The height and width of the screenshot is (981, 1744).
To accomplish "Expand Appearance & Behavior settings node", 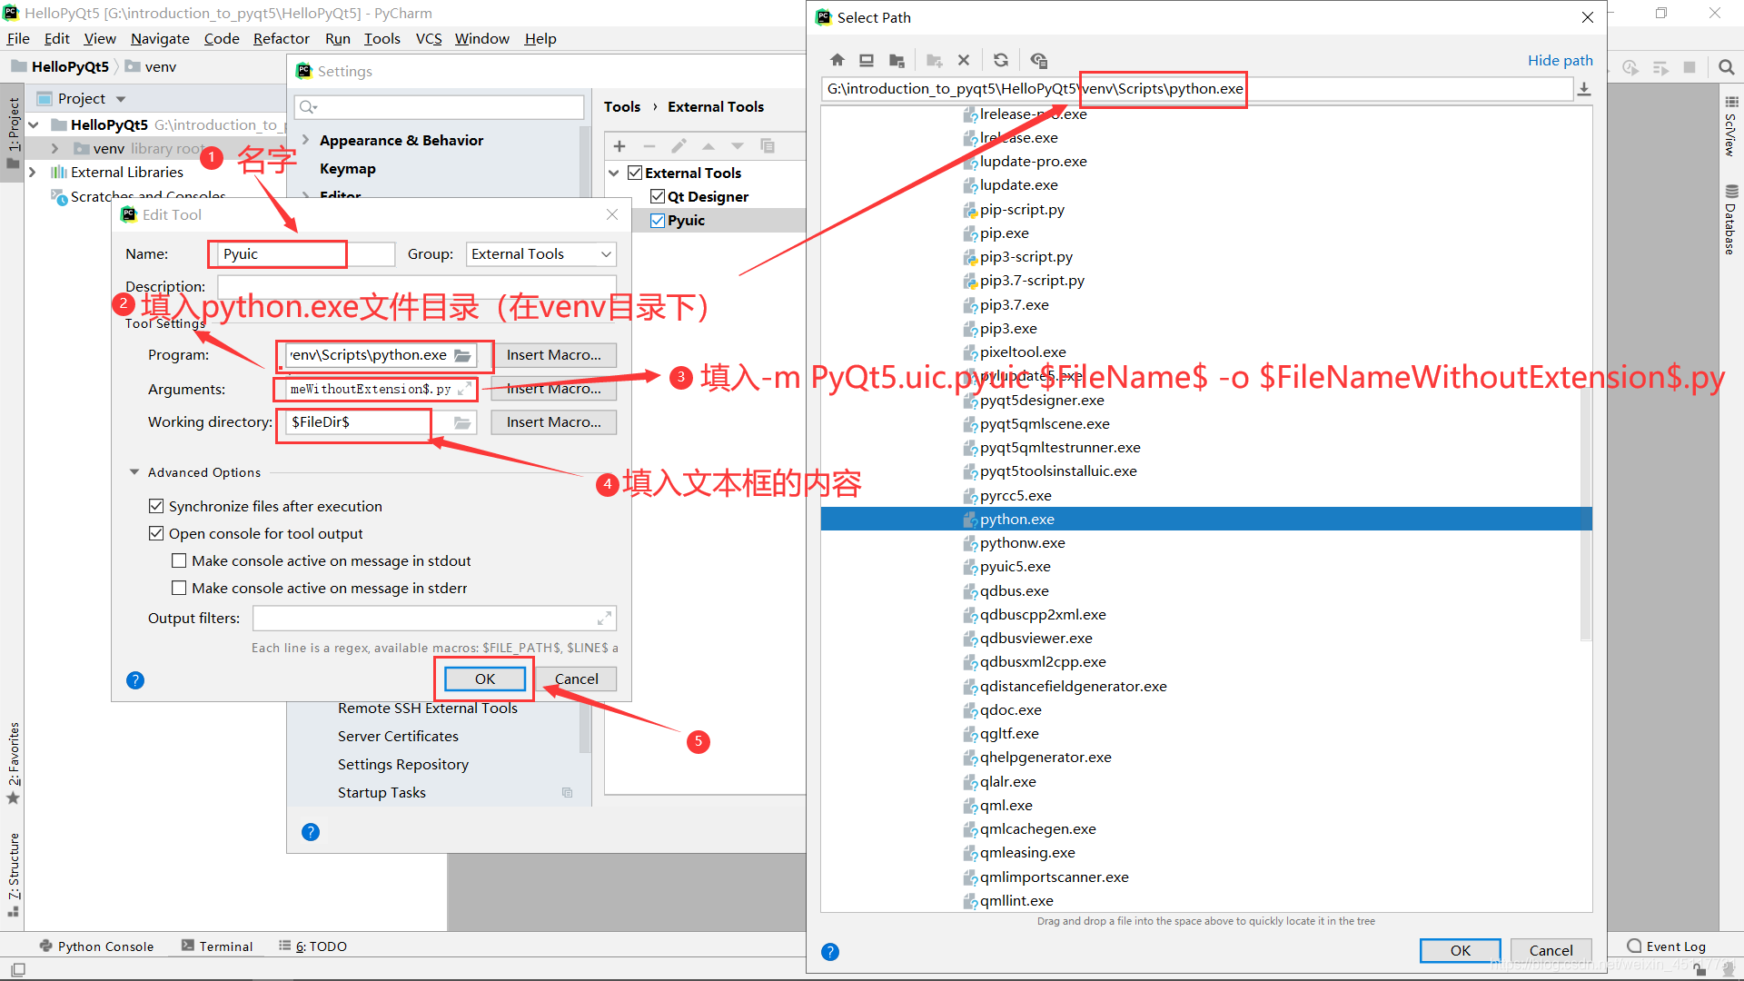I will tap(306, 140).
